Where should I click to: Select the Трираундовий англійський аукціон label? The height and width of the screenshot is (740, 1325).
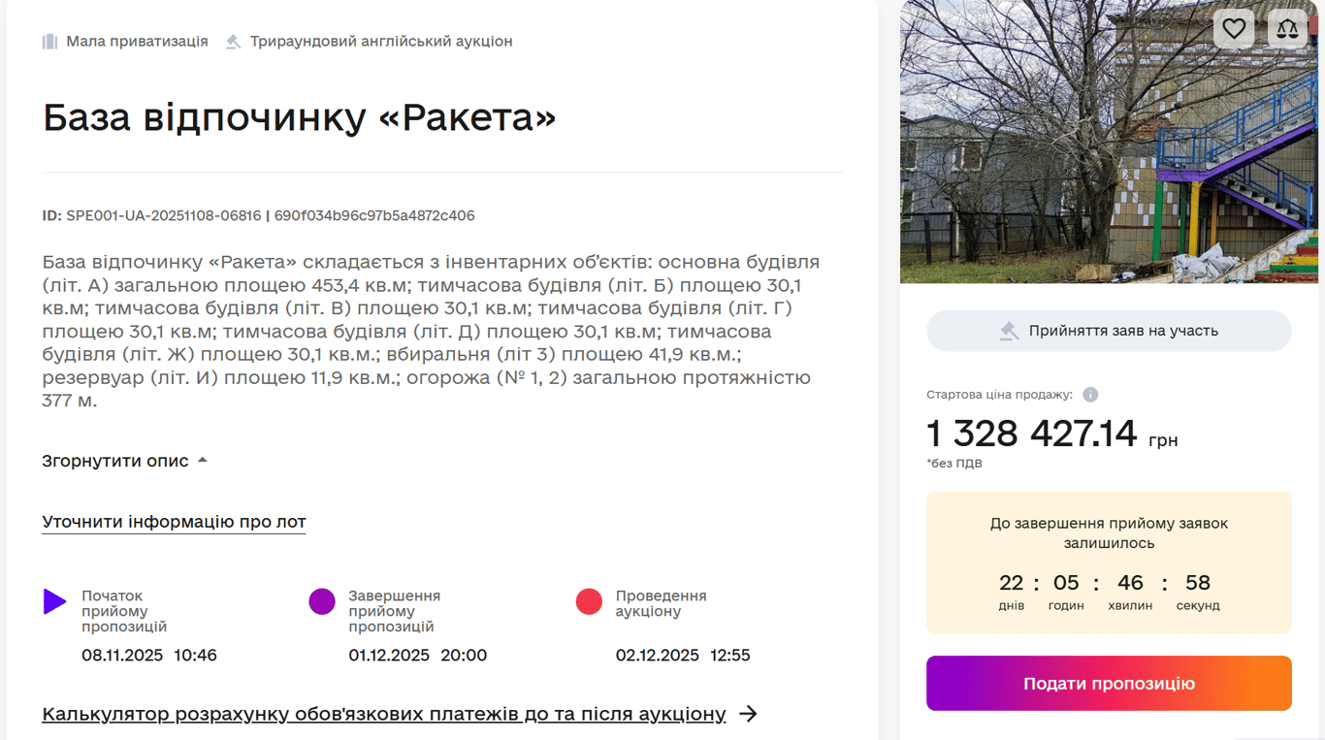click(x=382, y=41)
